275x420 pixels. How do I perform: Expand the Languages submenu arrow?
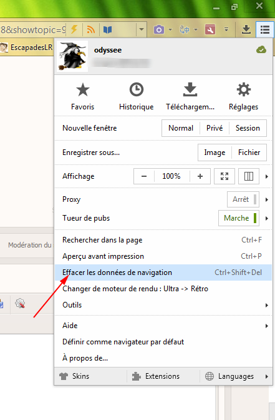click(266, 376)
